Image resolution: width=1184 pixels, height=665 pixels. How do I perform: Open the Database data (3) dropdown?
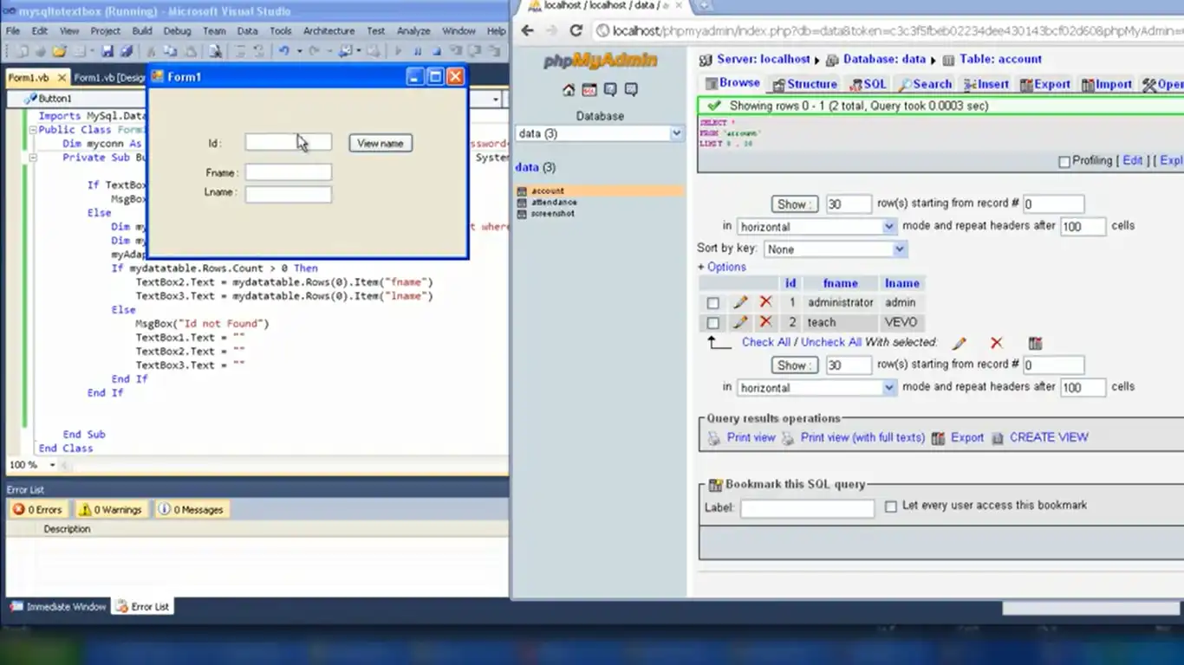(600, 133)
